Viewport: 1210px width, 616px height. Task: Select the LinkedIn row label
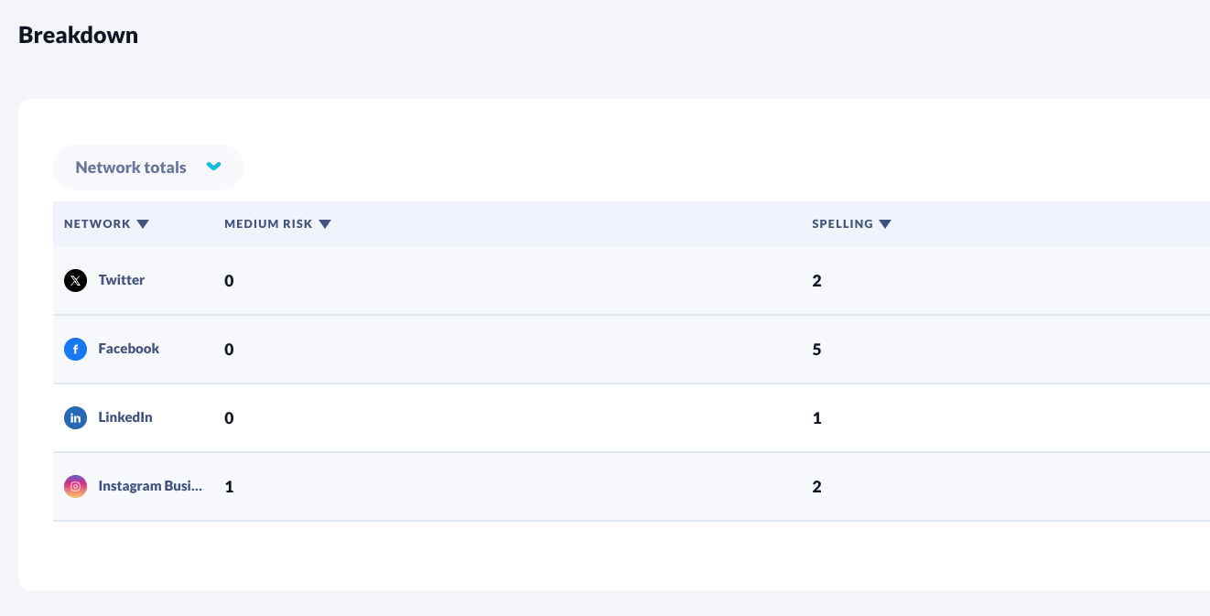coord(125,417)
